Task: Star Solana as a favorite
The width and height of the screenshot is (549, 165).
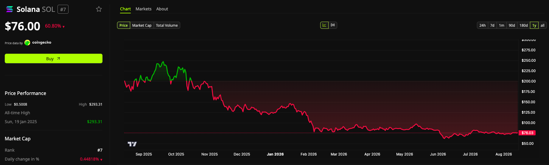Action: [x=99, y=9]
